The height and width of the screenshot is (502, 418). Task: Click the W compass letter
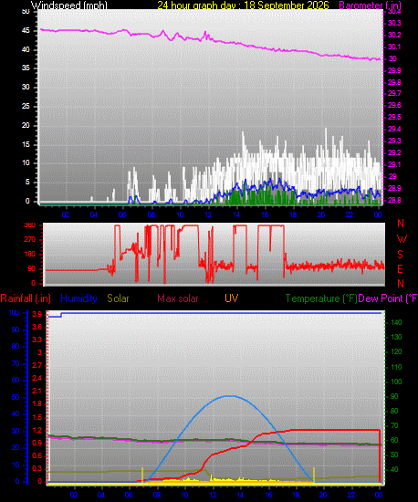coord(402,239)
